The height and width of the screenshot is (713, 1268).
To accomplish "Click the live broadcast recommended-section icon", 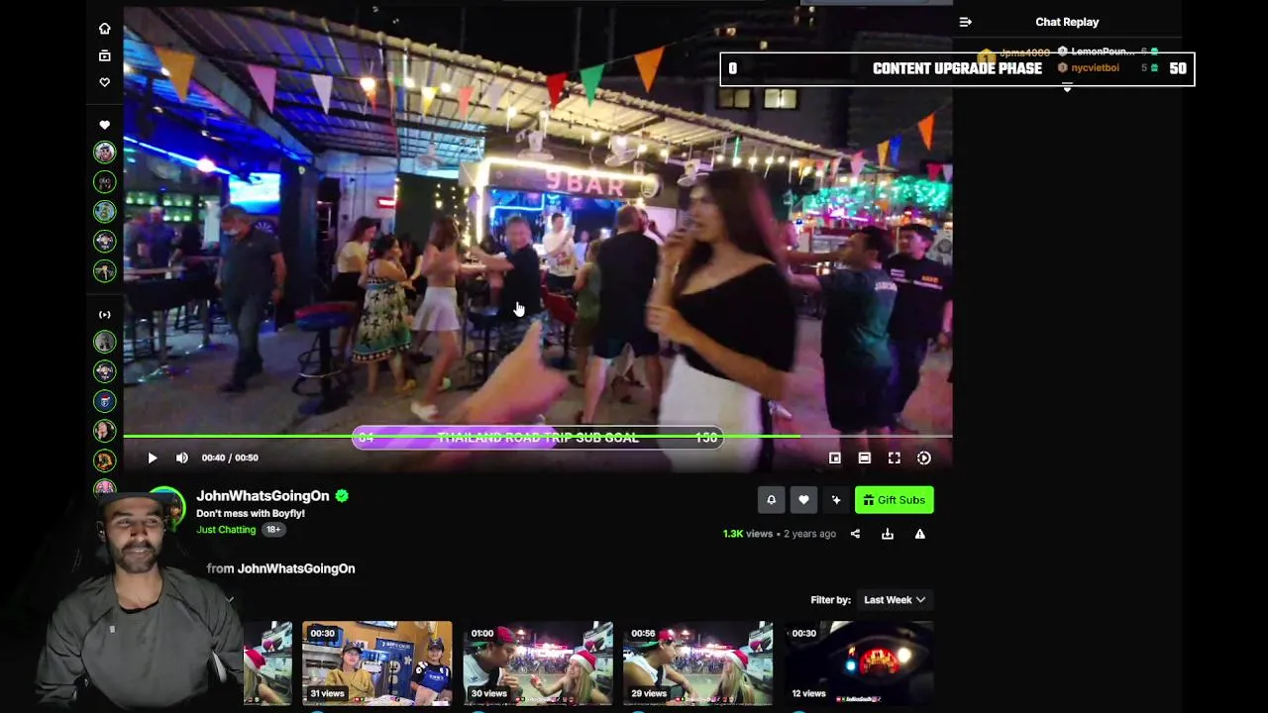I will tap(104, 315).
